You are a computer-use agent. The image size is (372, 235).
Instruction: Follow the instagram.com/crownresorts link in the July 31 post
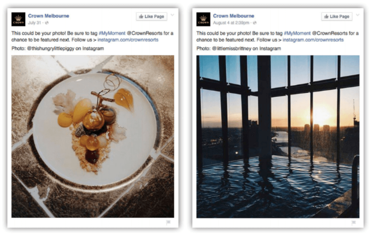(128, 40)
